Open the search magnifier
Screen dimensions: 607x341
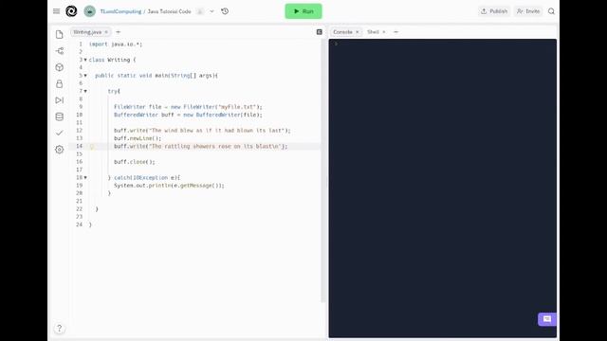551,11
